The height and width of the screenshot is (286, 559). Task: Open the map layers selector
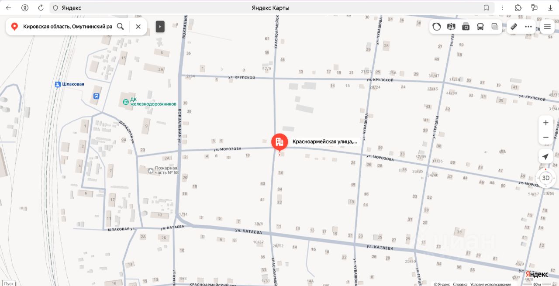coord(495,27)
